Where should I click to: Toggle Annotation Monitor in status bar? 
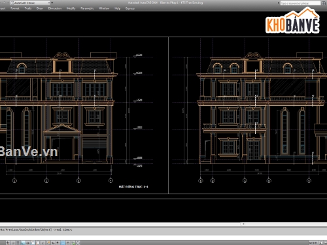click(x=78, y=243)
